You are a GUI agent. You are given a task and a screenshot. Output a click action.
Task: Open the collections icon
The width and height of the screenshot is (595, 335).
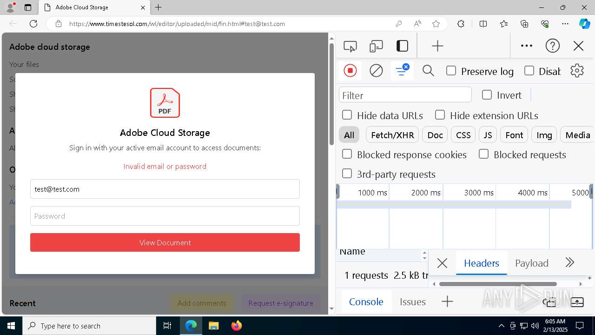[x=524, y=24]
